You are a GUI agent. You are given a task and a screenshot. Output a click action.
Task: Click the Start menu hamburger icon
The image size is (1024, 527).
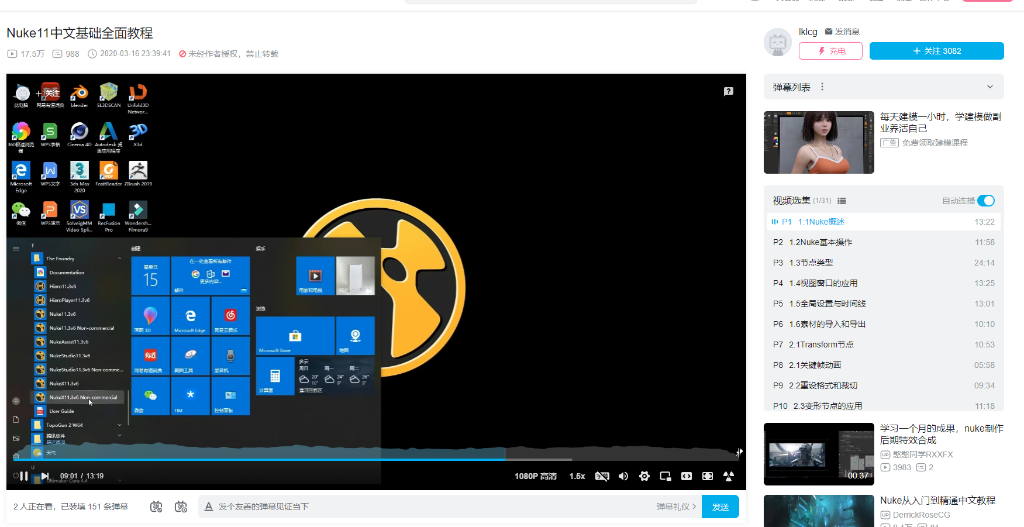pyautogui.click(x=16, y=249)
